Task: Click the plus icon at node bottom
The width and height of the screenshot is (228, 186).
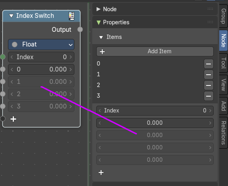Action: [13, 119]
